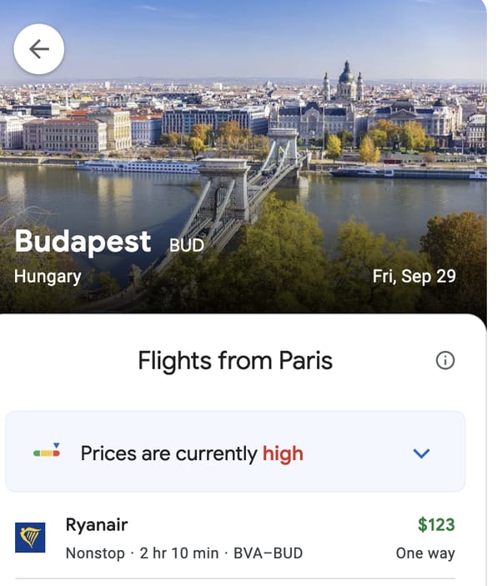Viewport: 502px width, 586px height.
Task: Click the 2 hr 10 min duration
Action: click(x=179, y=553)
